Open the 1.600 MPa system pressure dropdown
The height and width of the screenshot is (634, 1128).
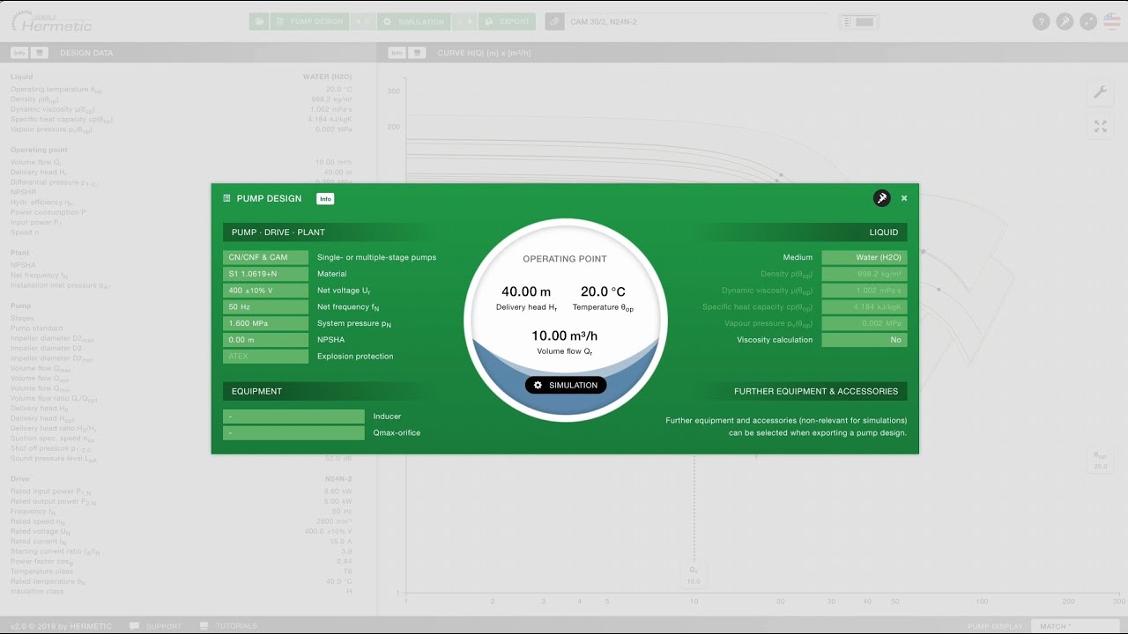[265, 323]
